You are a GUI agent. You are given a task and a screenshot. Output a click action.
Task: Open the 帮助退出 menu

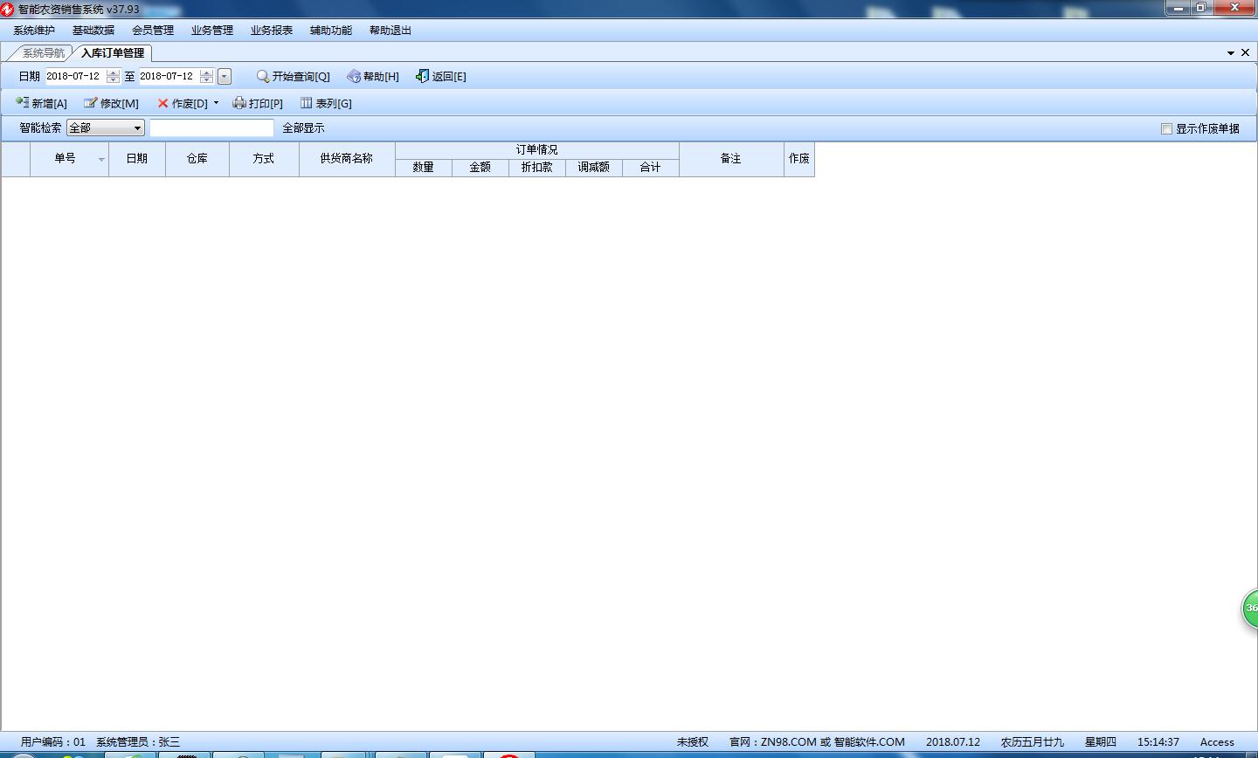[391, 31]
